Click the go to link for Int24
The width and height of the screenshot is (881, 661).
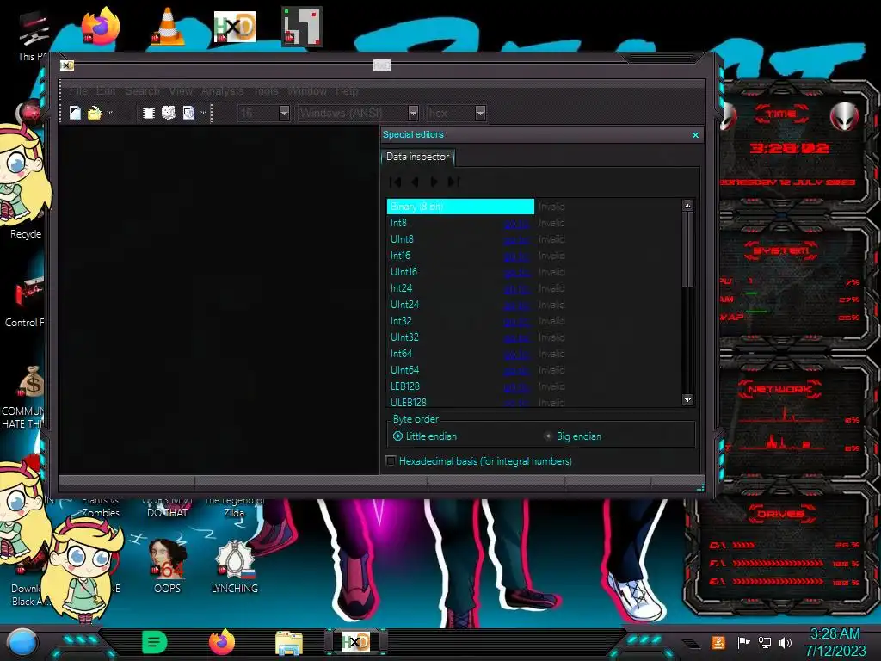point(516,289)
